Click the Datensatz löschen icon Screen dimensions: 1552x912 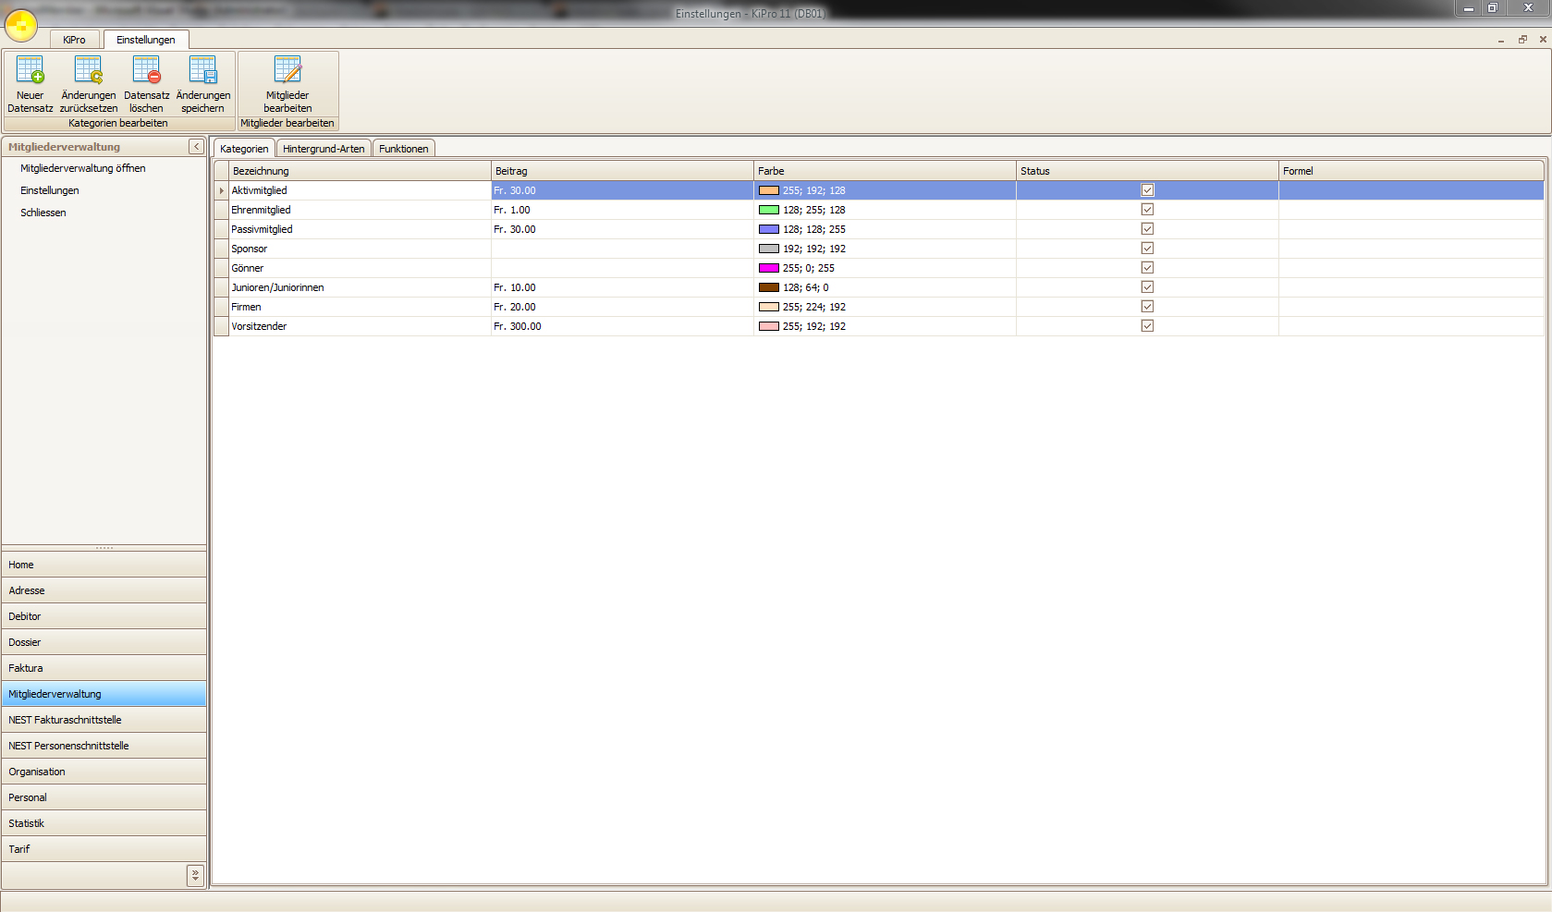point(146,71)
